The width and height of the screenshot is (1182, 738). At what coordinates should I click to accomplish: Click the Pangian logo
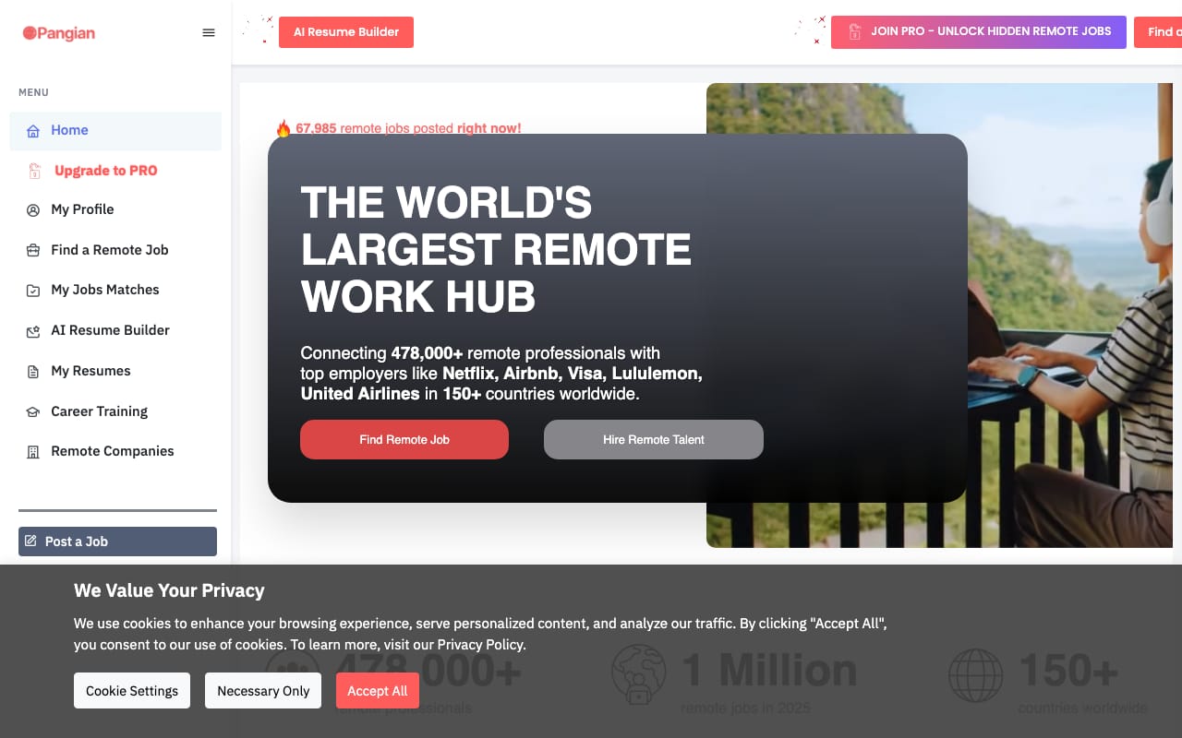point(59,33)
